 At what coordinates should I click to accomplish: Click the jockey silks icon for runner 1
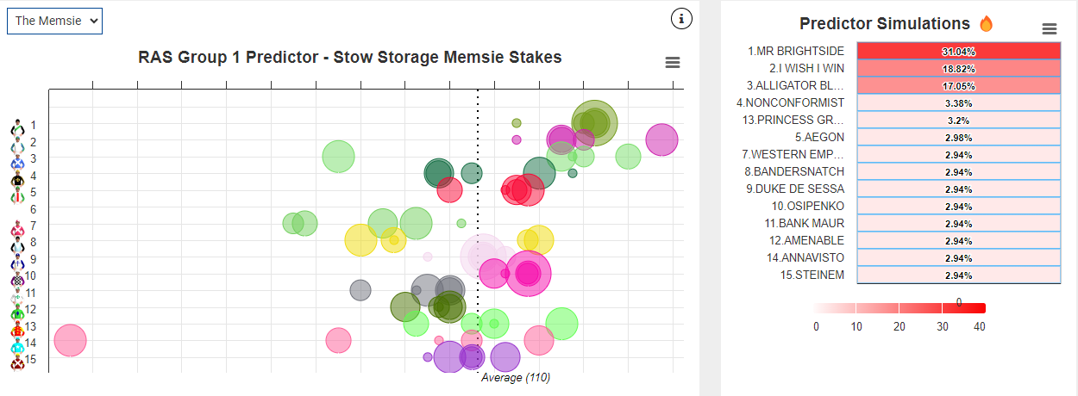(x=17, y=127)
